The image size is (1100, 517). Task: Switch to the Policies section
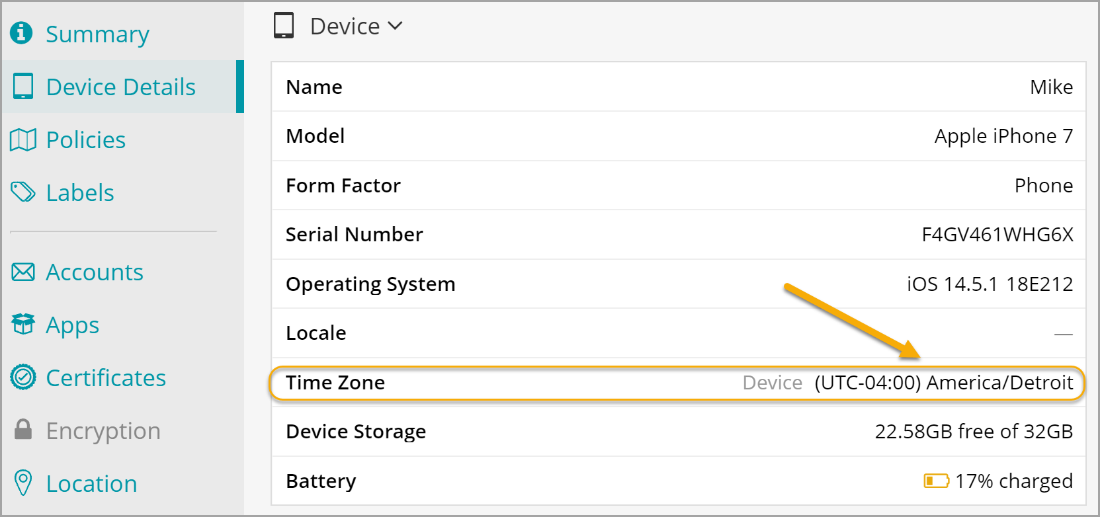85,140
